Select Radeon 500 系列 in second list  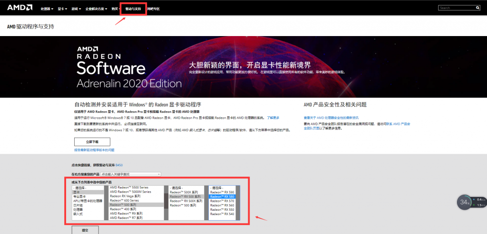click(x=136, y=205)
